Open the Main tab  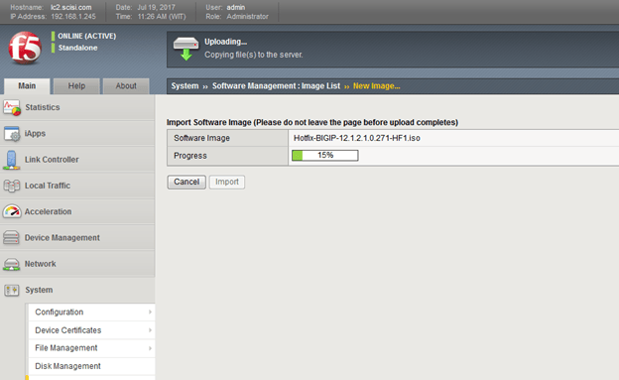(27, 86)
